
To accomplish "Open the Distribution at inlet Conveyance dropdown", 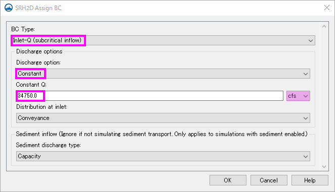I will 163,118.
